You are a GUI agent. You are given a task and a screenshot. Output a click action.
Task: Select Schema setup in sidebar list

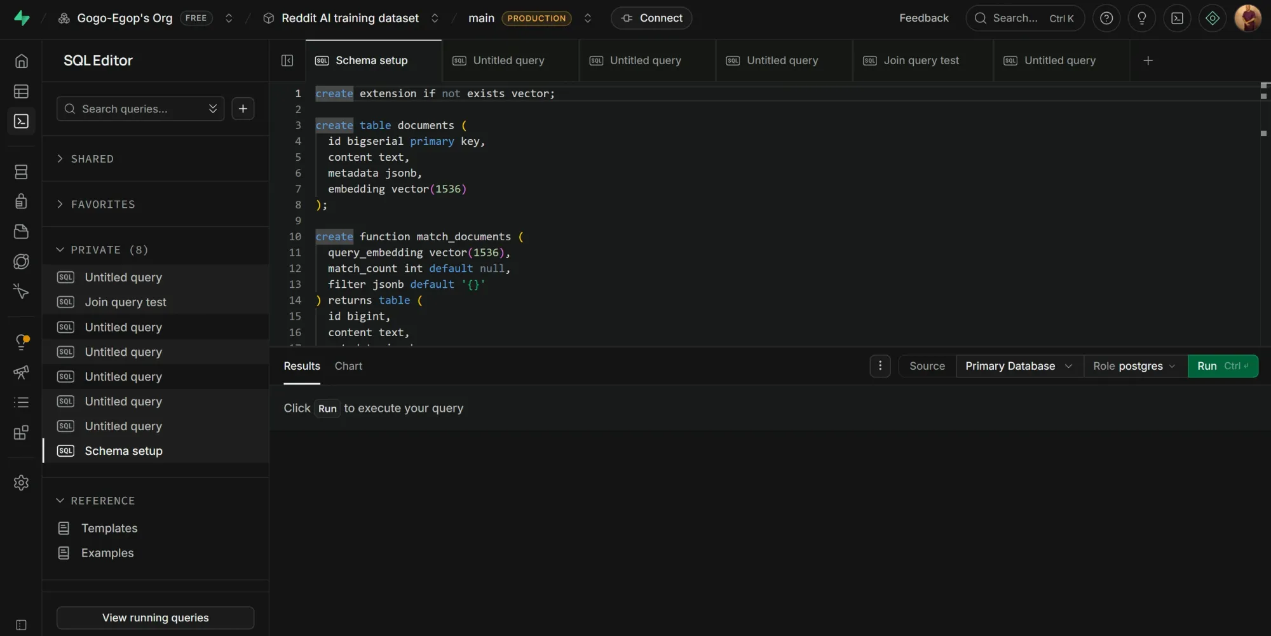point(155,450)
